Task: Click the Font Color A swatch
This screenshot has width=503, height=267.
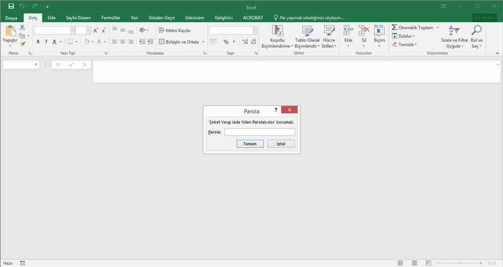Action: tap(99, 42)
